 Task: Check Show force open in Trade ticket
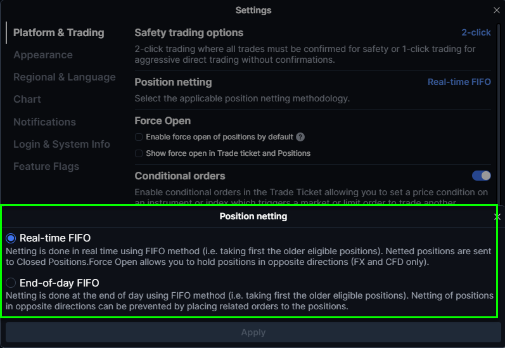pos(139,153)
